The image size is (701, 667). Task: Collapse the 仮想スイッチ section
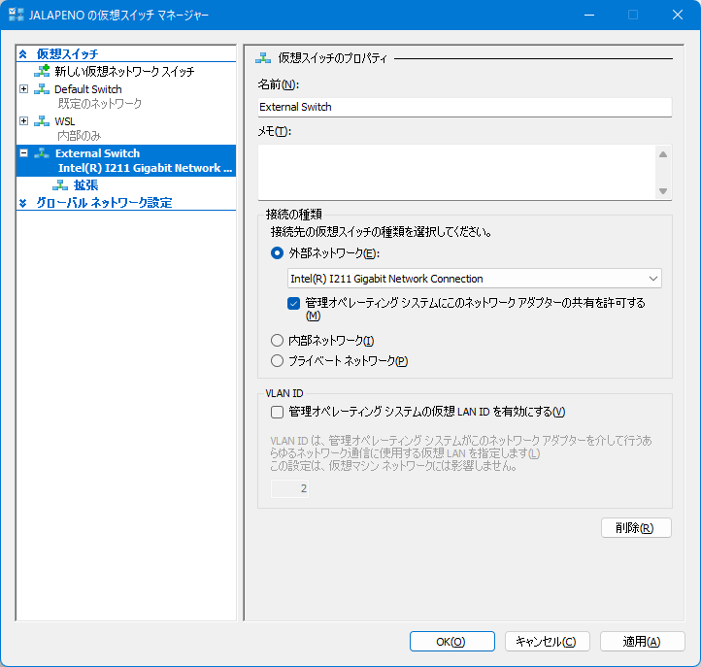pyautogui.click(x=23, y=54)
